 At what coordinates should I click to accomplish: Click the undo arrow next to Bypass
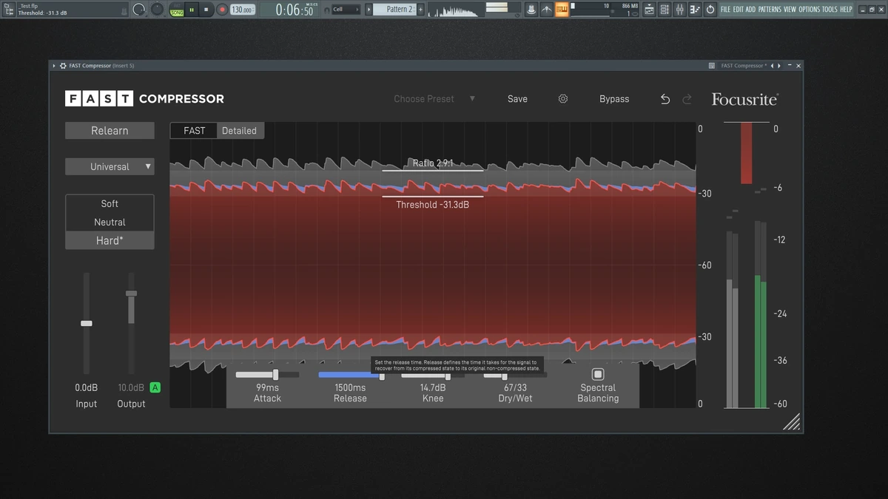tap(665, 99)
